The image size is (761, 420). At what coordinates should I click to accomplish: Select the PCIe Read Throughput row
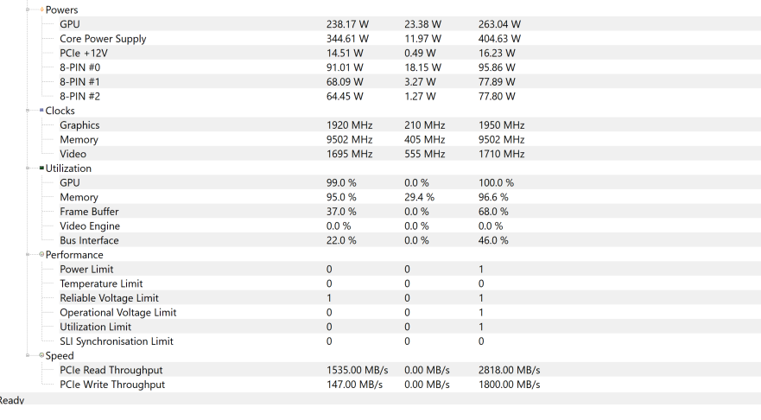(111, 370)
